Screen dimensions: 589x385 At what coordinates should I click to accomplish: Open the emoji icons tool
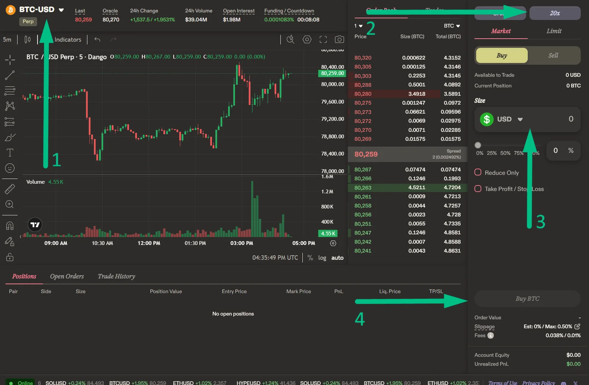click(x=10, y=168)
